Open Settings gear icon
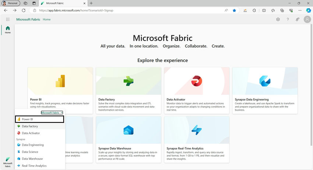313x170 pixels. (x=278, y=20)
